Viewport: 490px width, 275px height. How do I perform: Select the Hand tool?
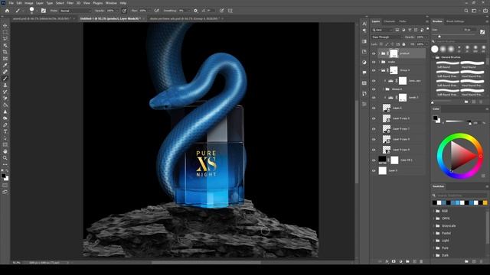click(x=5, y=151)
